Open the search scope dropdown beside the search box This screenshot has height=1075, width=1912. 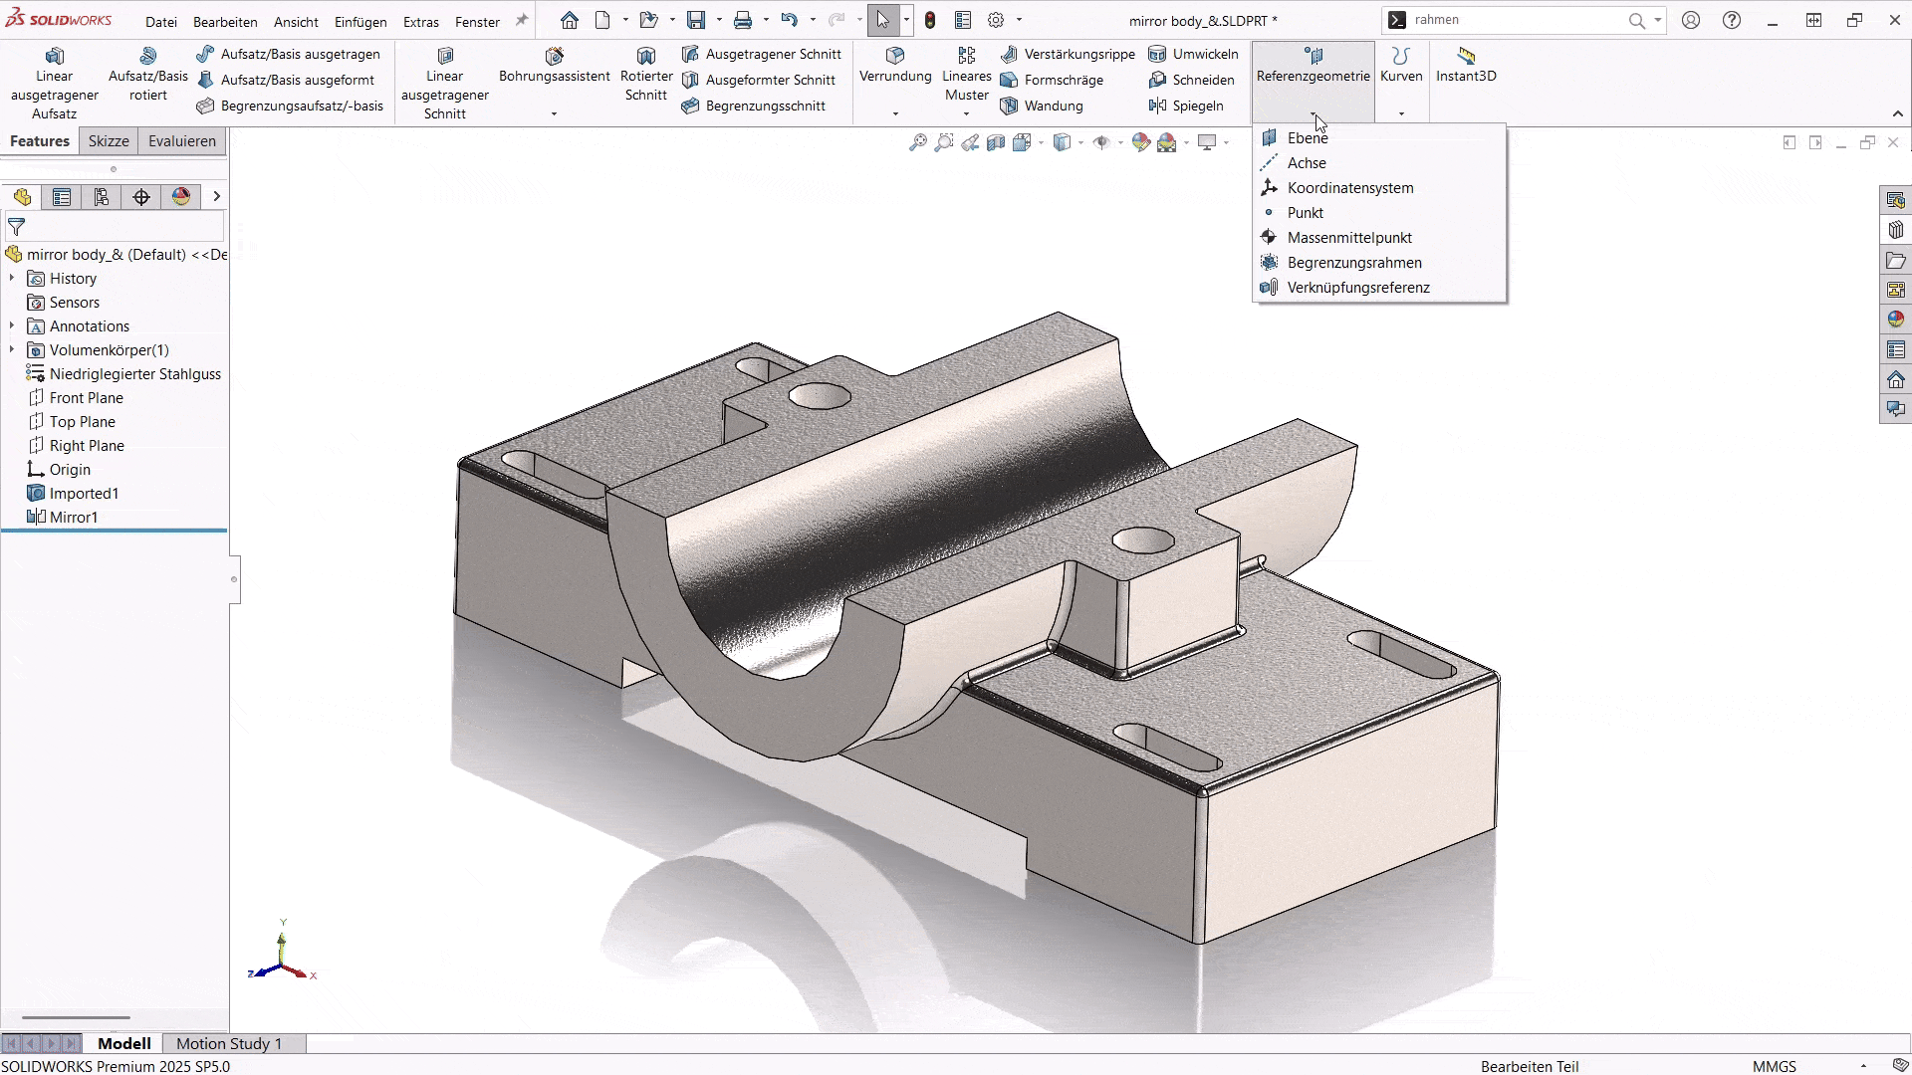click(1656, 19)
